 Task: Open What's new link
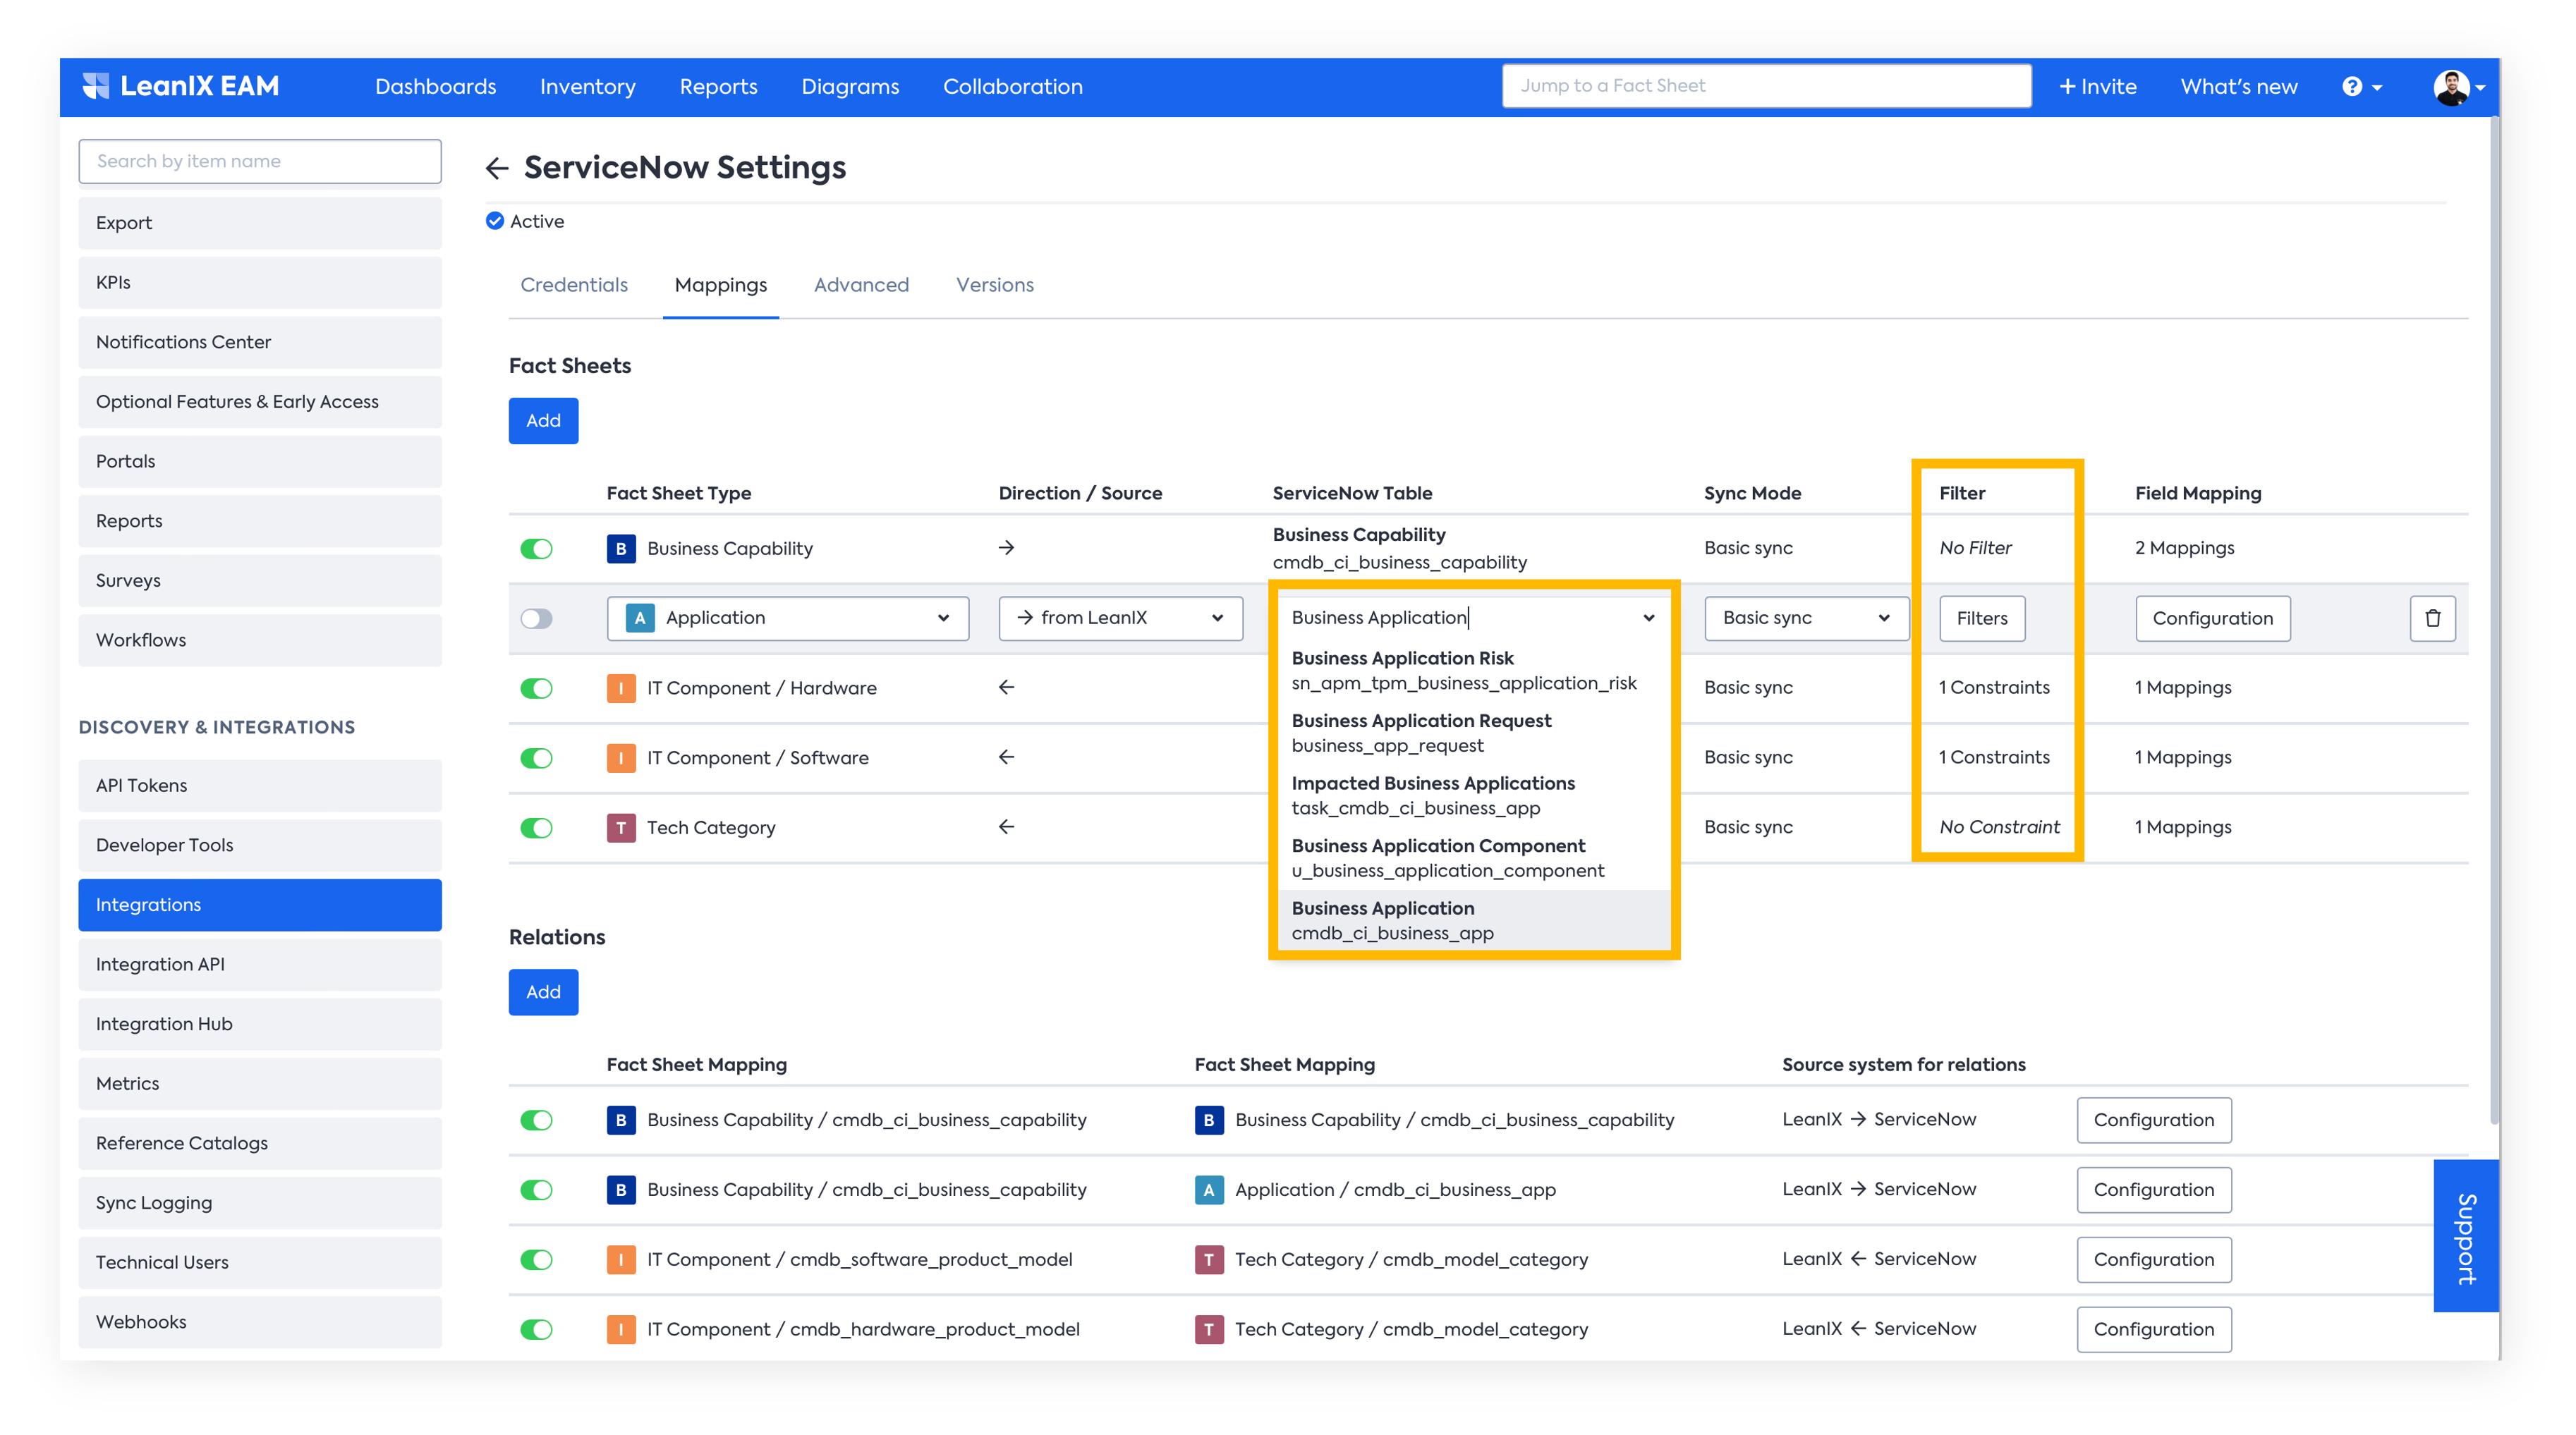coord(2239,87)
